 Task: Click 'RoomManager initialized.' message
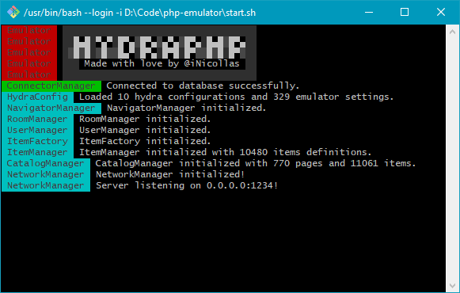point(145,120)
